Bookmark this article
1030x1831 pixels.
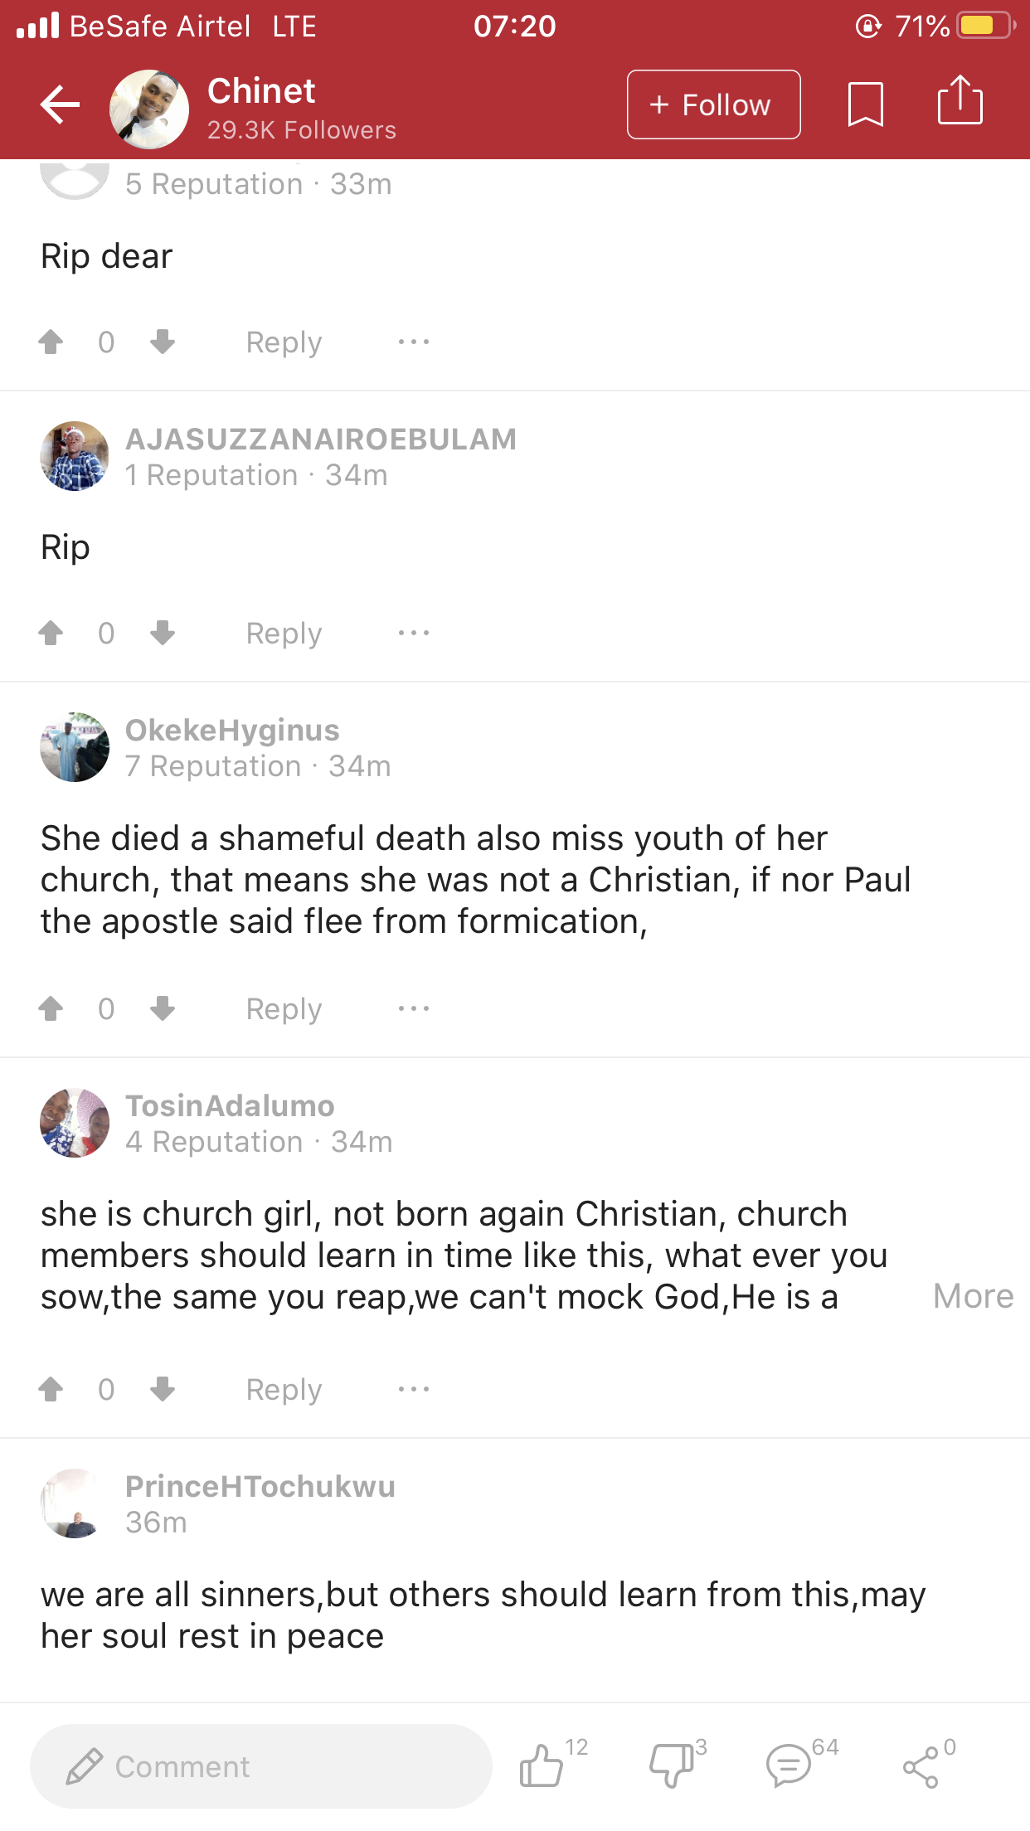[x=865, y=105]
